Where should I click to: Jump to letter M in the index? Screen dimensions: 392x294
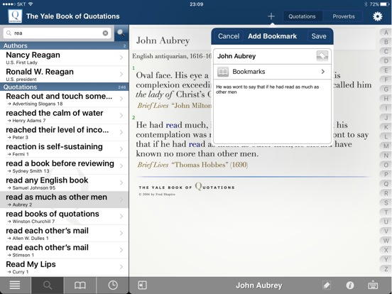[386, 146]
